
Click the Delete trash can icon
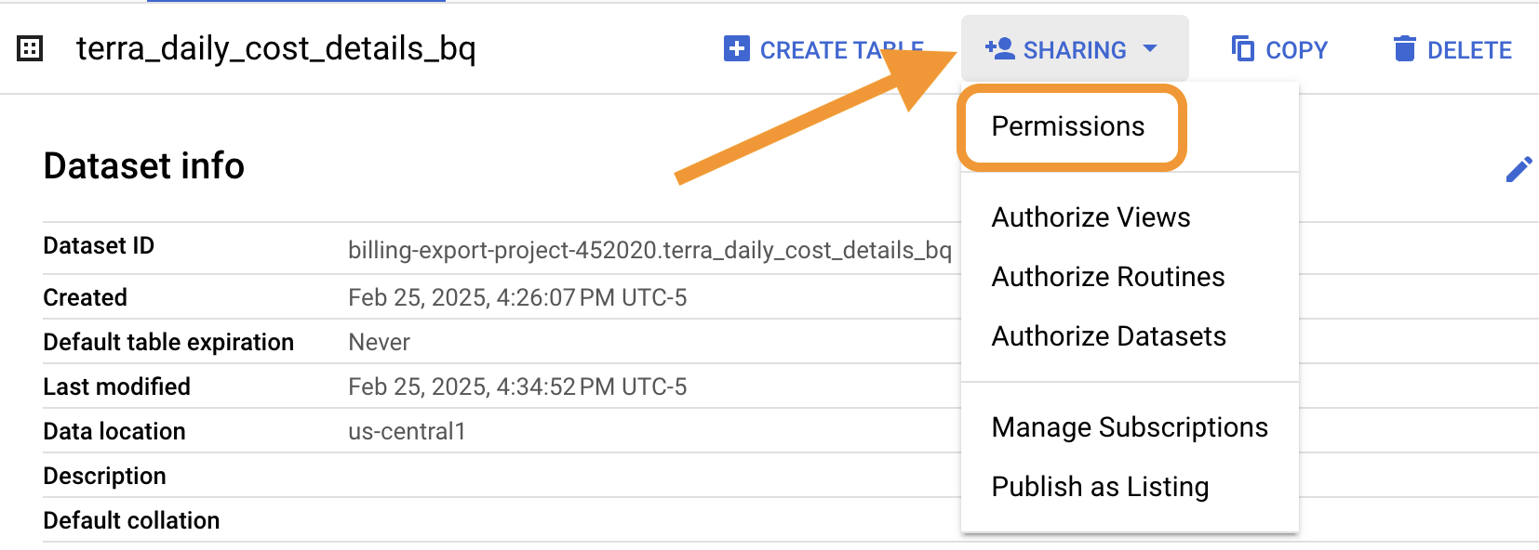(1405, 48)
